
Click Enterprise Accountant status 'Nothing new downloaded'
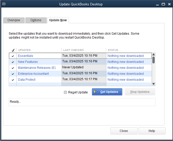tap(126, 73)
